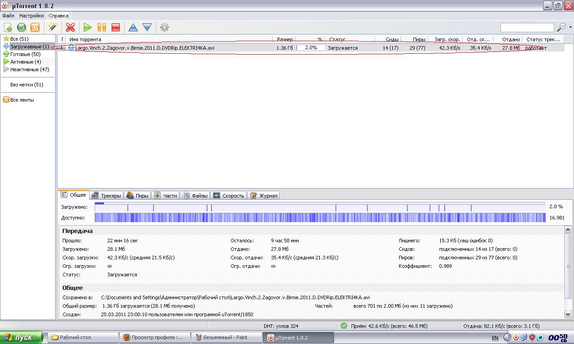Viewport: 574px width, 344px height.
Task: Move torrent up the queue with up arrow
Action: point(133,27)
